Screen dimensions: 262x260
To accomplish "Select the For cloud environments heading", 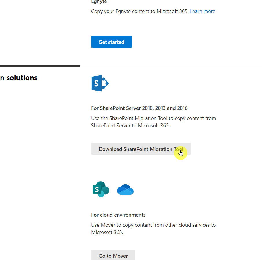I will pos(118,215).
